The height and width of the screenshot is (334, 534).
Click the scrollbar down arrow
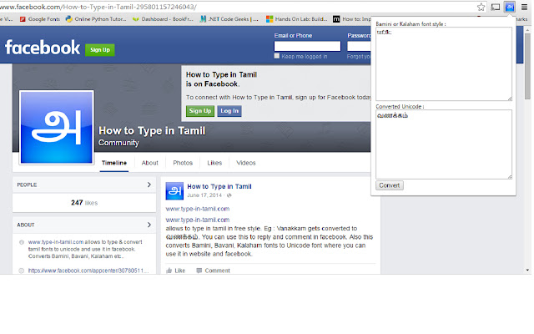(527, 271)
